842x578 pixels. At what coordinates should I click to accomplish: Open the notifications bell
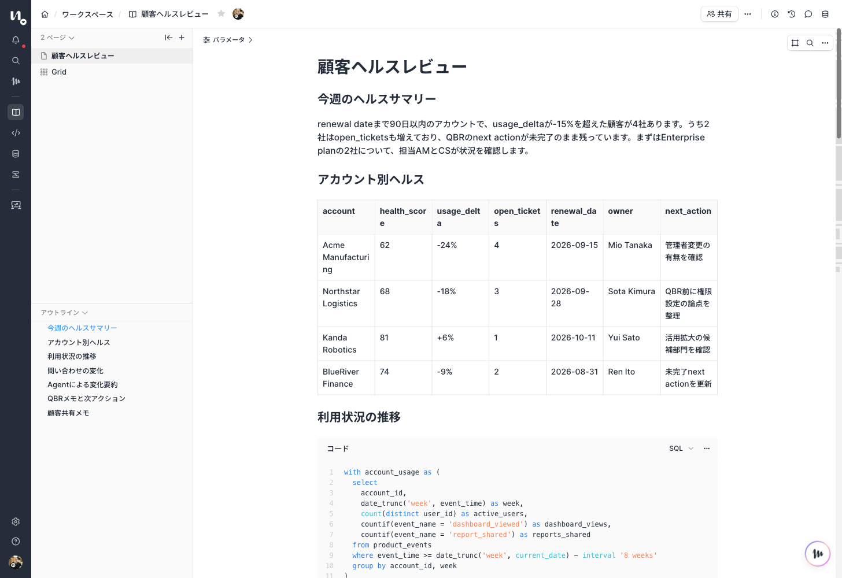[16, 40]
